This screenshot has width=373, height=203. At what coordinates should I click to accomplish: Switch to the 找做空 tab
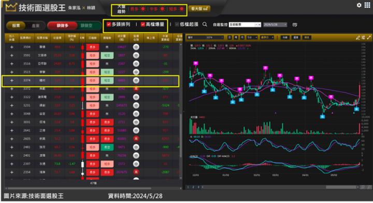coord(87,25)
